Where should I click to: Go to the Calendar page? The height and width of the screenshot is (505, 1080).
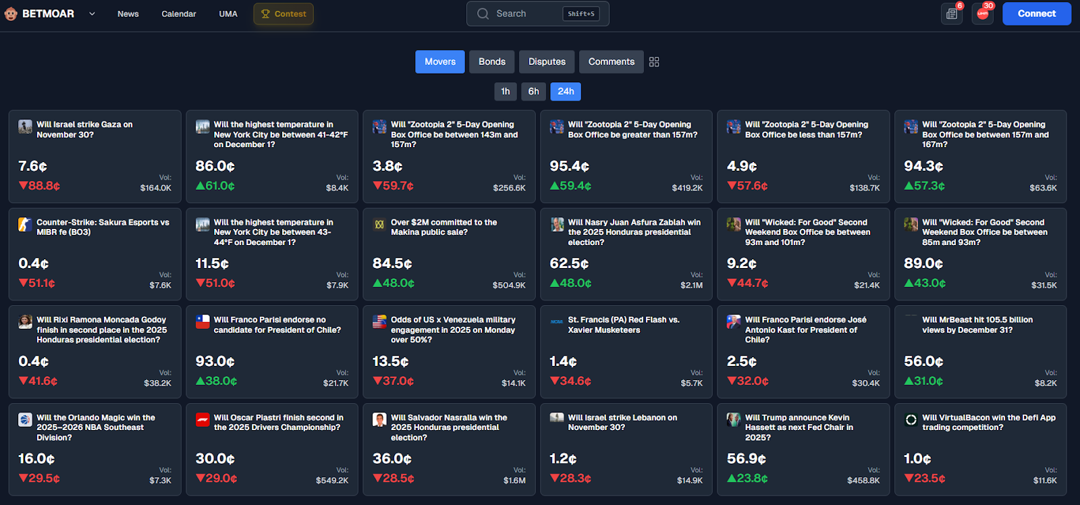(x=179, y=14)
